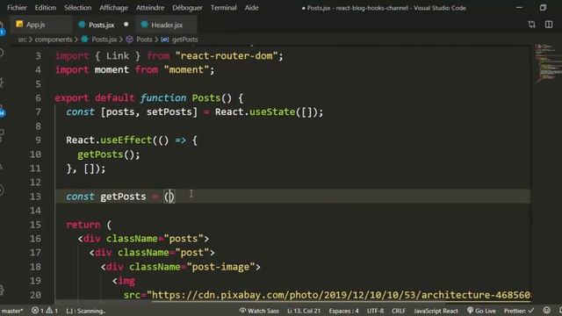Start Watch Sass from the eye icon

tap(259, 311)
